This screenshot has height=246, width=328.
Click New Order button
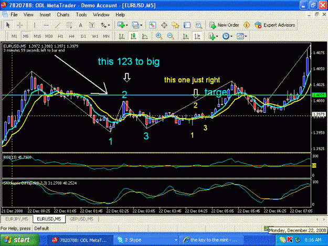(x=224, y=25)
